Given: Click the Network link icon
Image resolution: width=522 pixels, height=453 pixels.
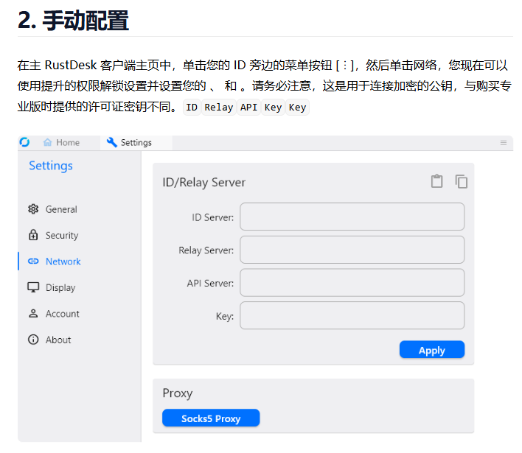Looking at the screenshot, I should click(33, 261).
